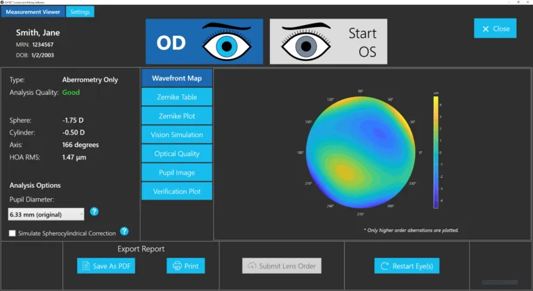Screen dimensions: 533x291
Task: Close the measurement viewer with Close button
Action: click(495, 28)
